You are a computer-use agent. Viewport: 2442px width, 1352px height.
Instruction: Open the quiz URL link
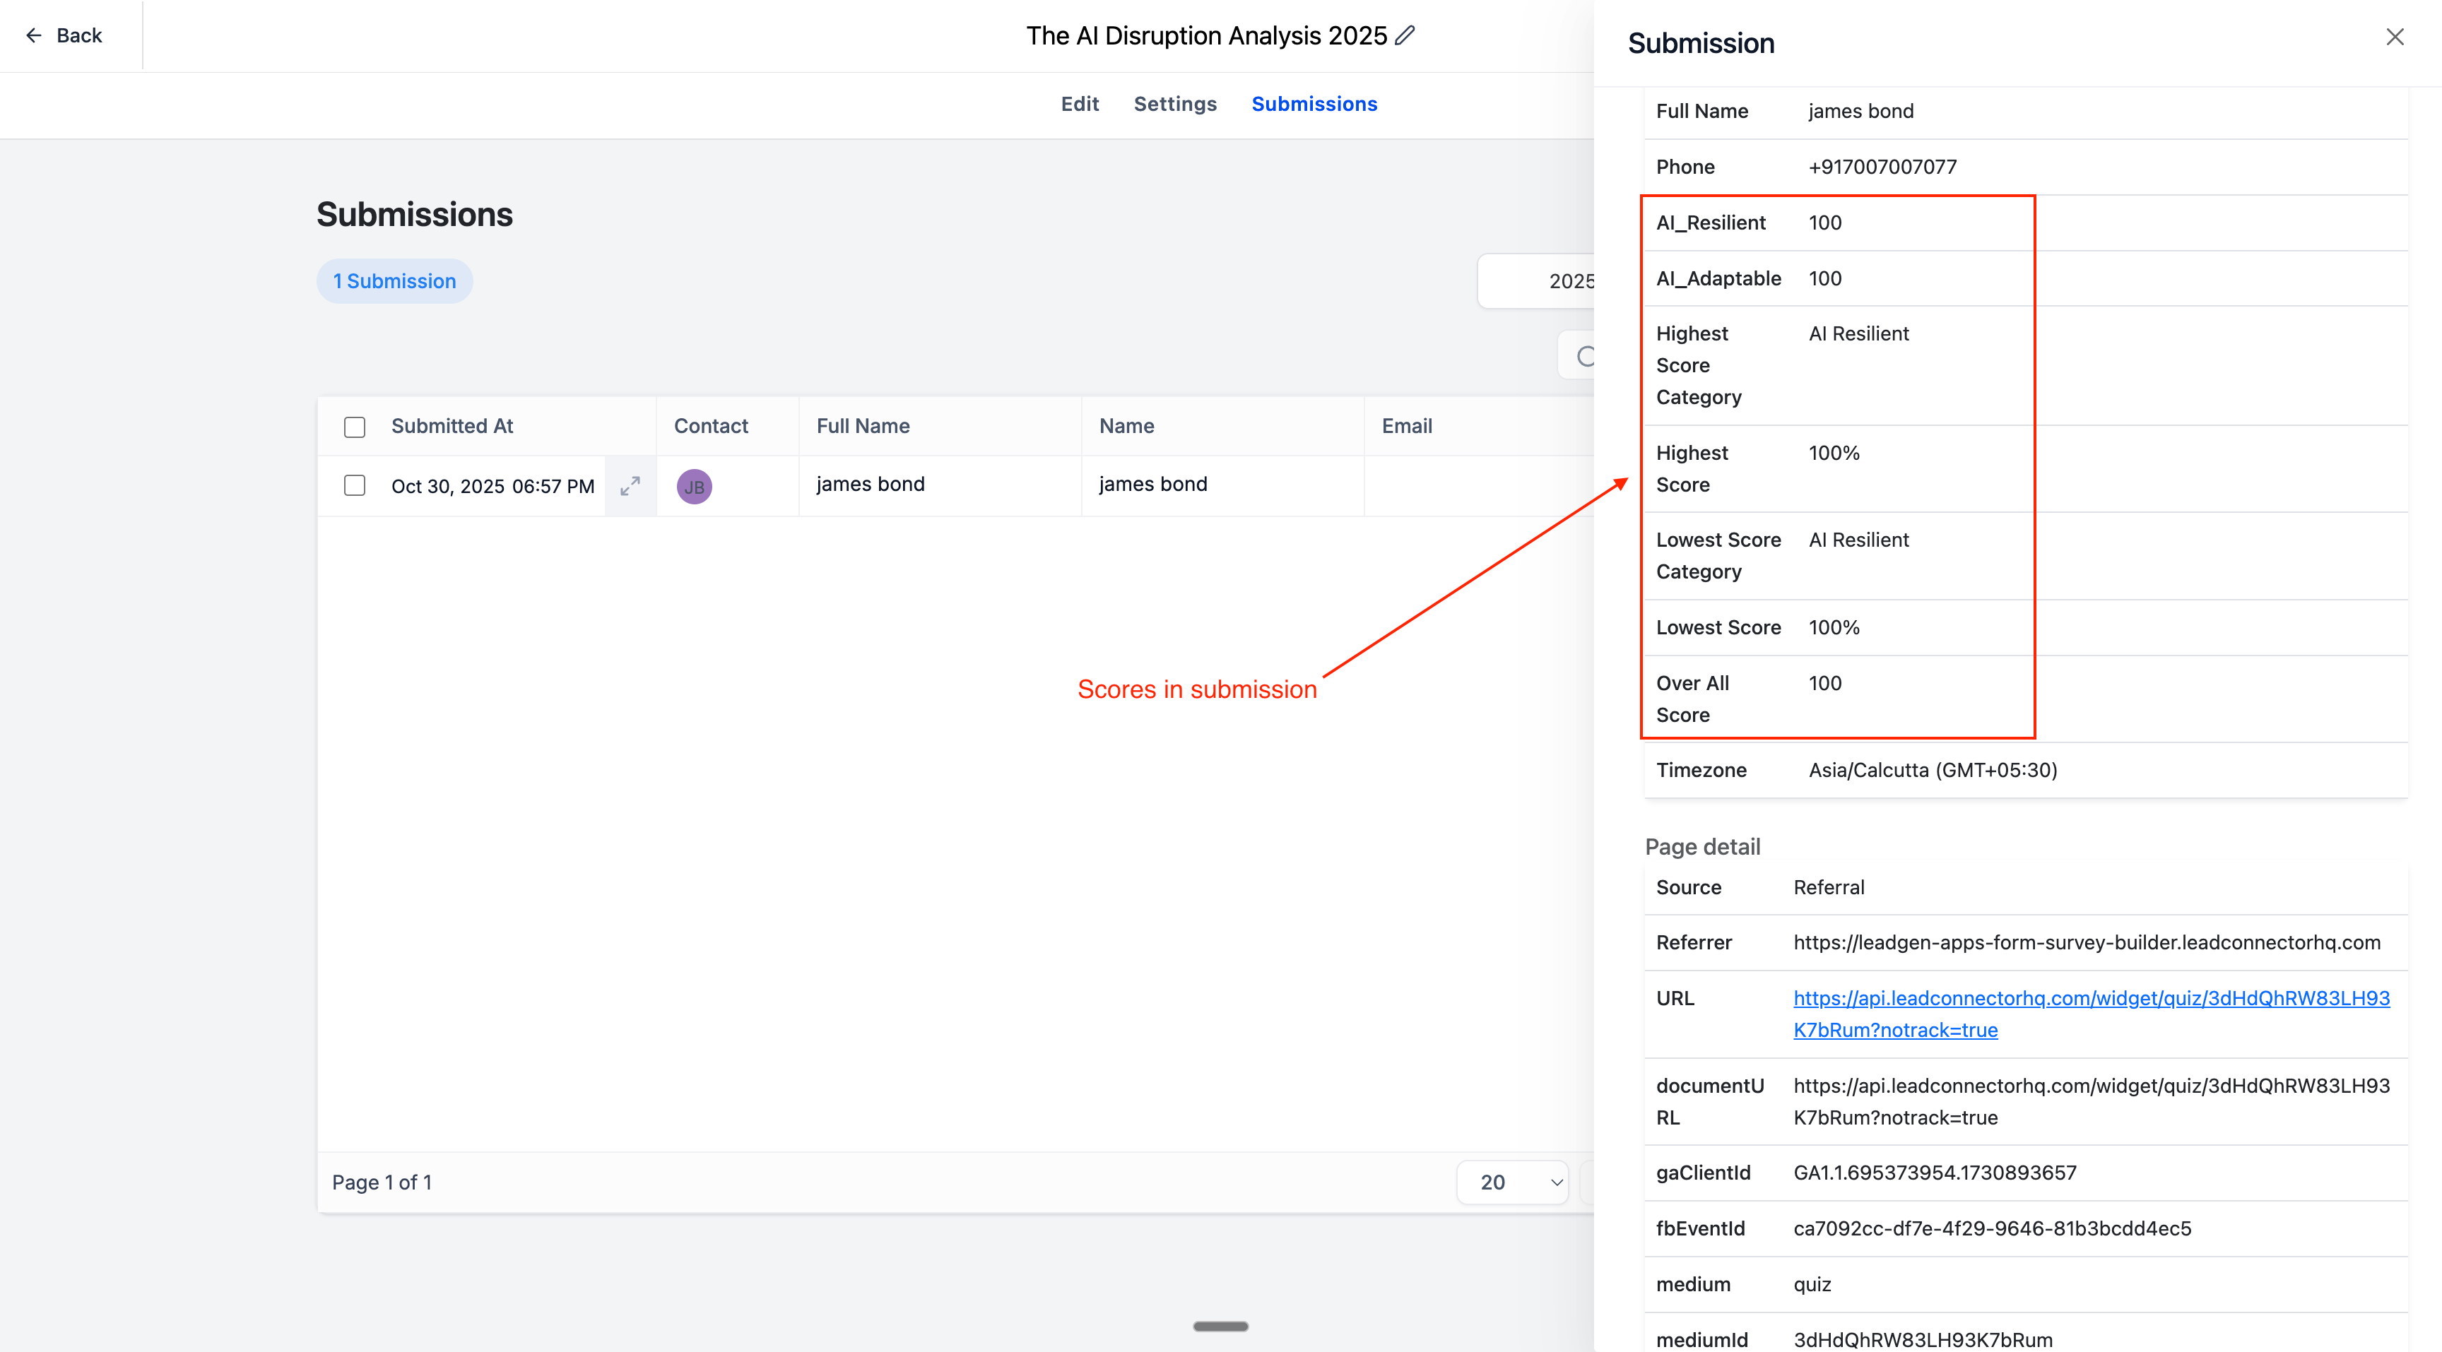point(2090,999)
